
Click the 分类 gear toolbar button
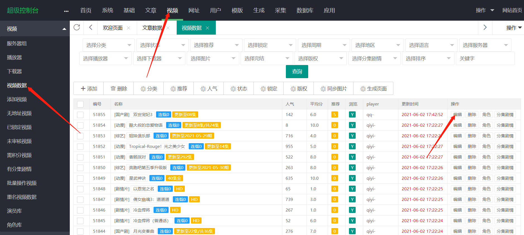[149, 88]
